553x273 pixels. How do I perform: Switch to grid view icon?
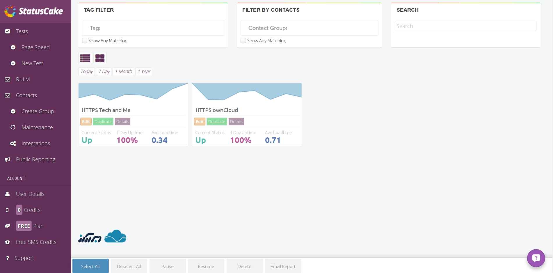point(100,58)
